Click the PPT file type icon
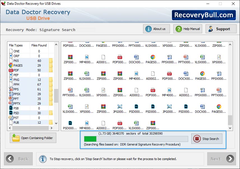Image resolution: width=240 pixels, height=169 pixels. [x=11, y=99]
